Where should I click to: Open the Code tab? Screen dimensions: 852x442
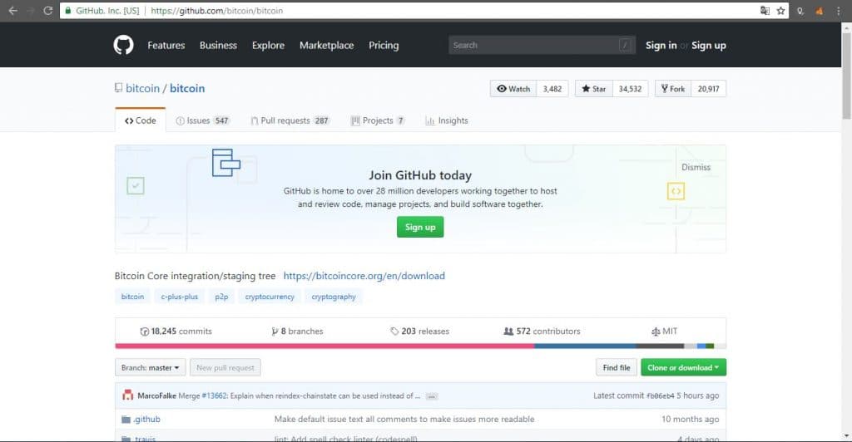[x=140, y=120]
